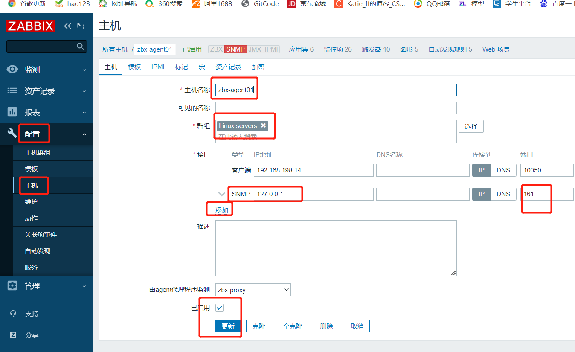Screen dimensions: 575x352
Task: Click the 取消 button
Action: tap(357, 326)
